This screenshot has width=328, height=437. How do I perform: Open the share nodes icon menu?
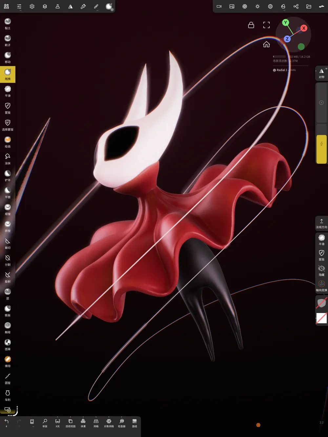click(296, 6)
